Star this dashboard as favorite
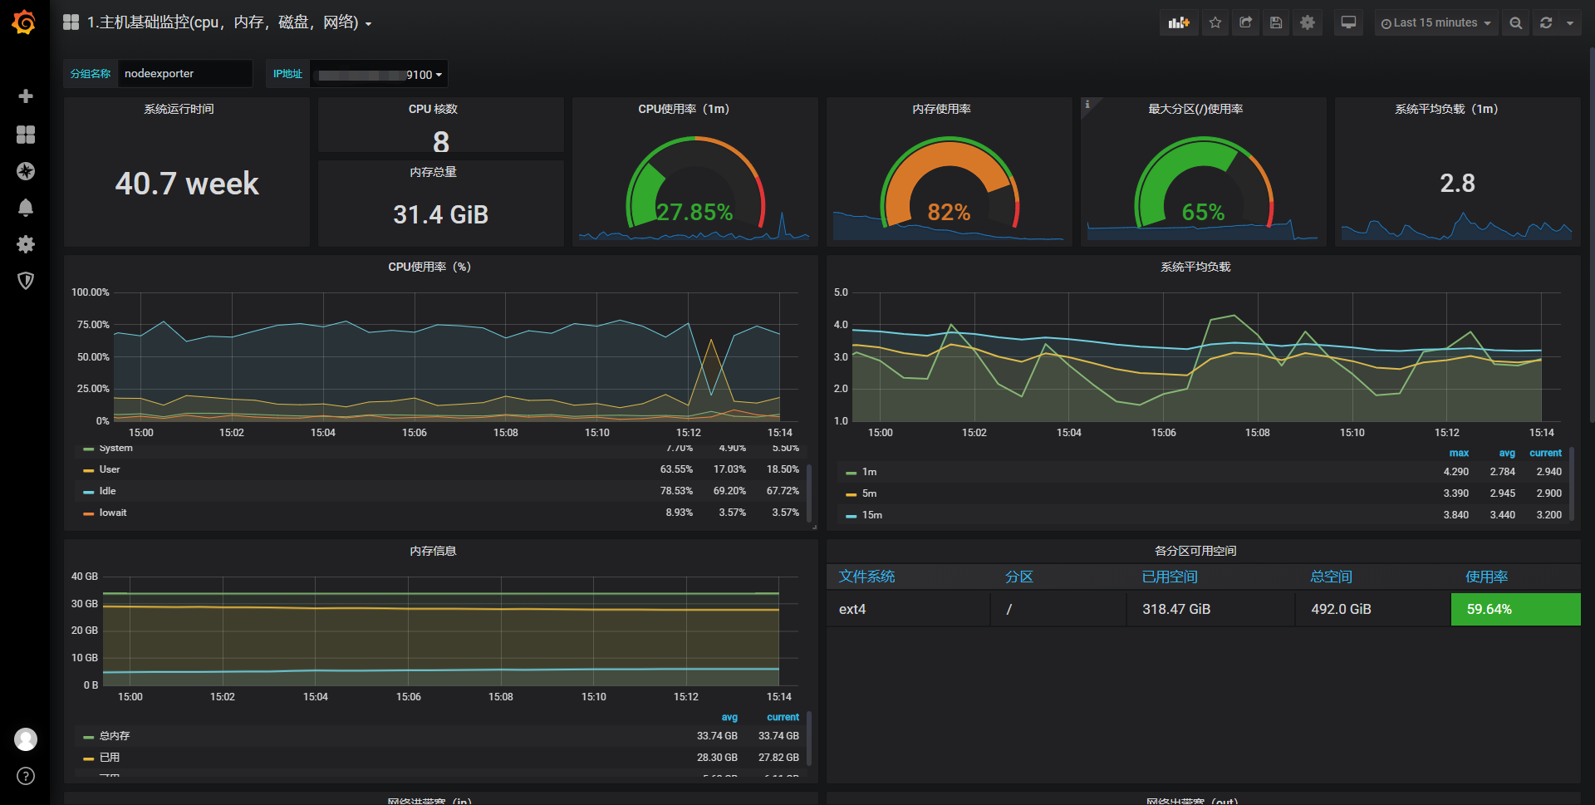Viewport: 1595px width, 805px height. (1215, 22)
